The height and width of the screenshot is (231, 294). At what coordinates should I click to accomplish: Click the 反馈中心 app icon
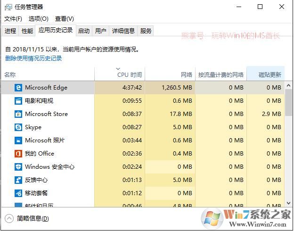tap(18, 180)
